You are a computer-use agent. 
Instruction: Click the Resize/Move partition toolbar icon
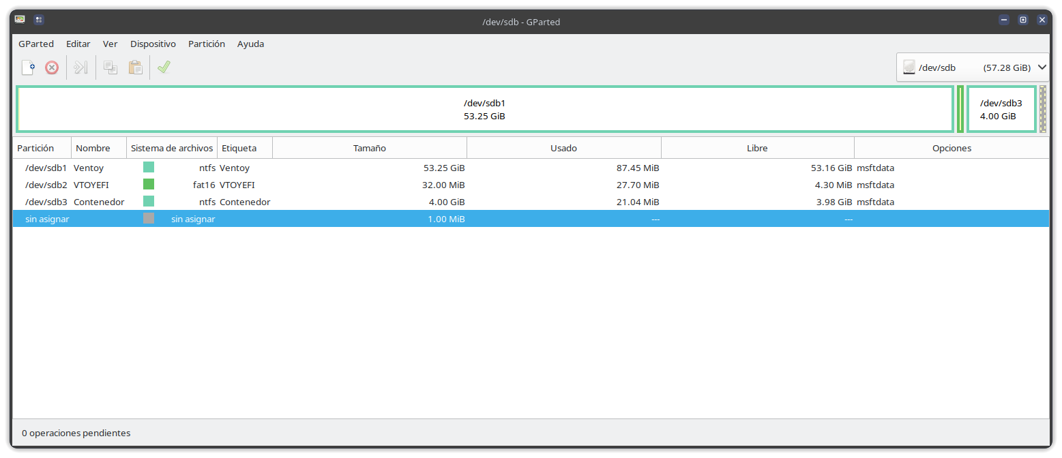81,67
